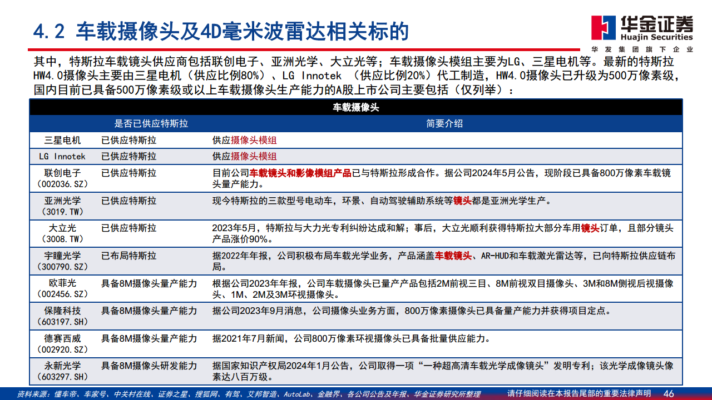Screen dimensions: 712x400
Task: Click the 请仔细阅读本报告尾部的重要法律声明 notice
Action: 580,392
